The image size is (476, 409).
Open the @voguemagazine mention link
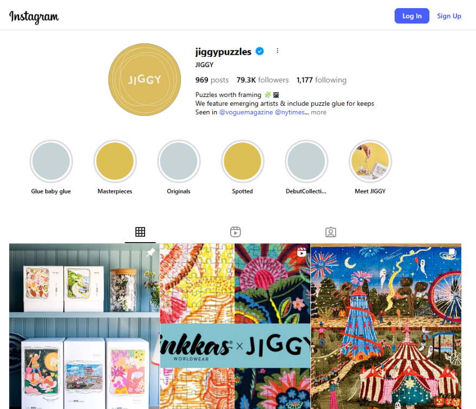click(246, 112)
